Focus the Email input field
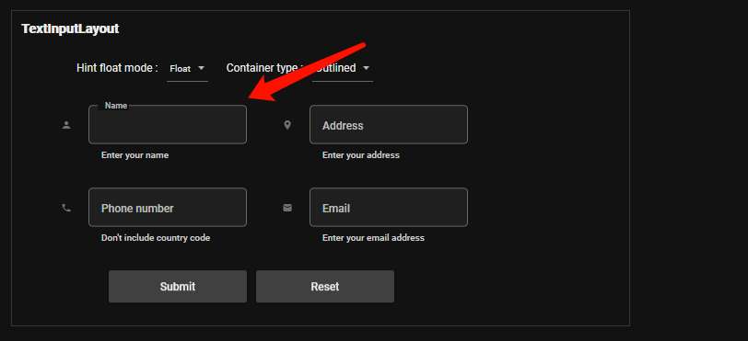Viewport: 748px width, 341px height. coord(389,207)
